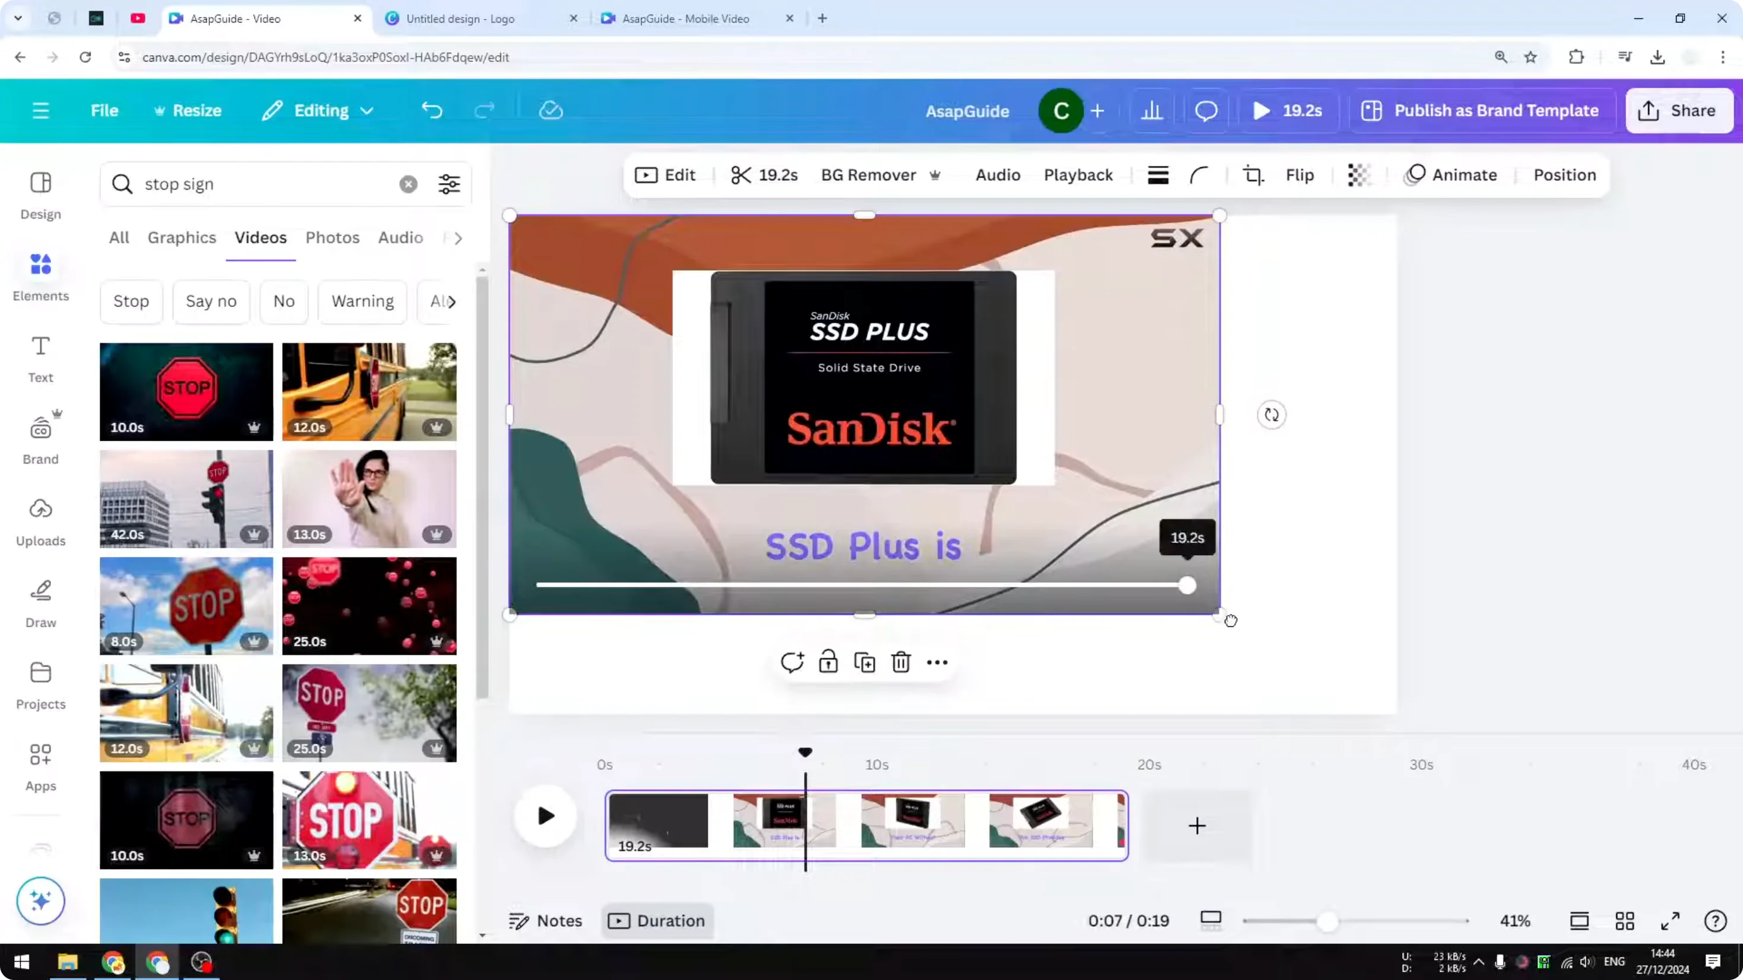Open the Projects panel

coord(40,683)
